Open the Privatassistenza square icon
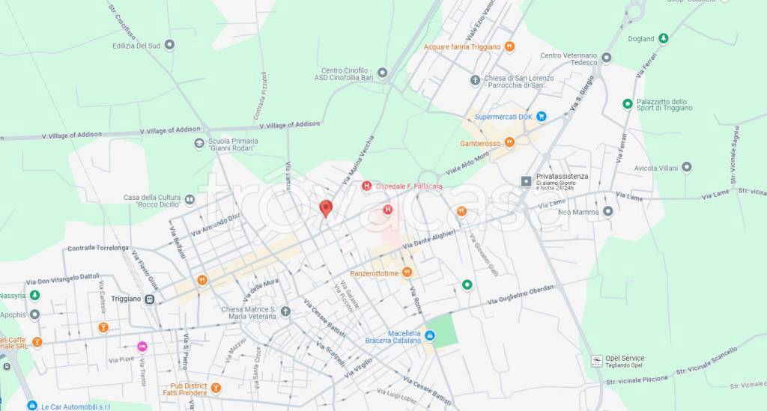 526,181
